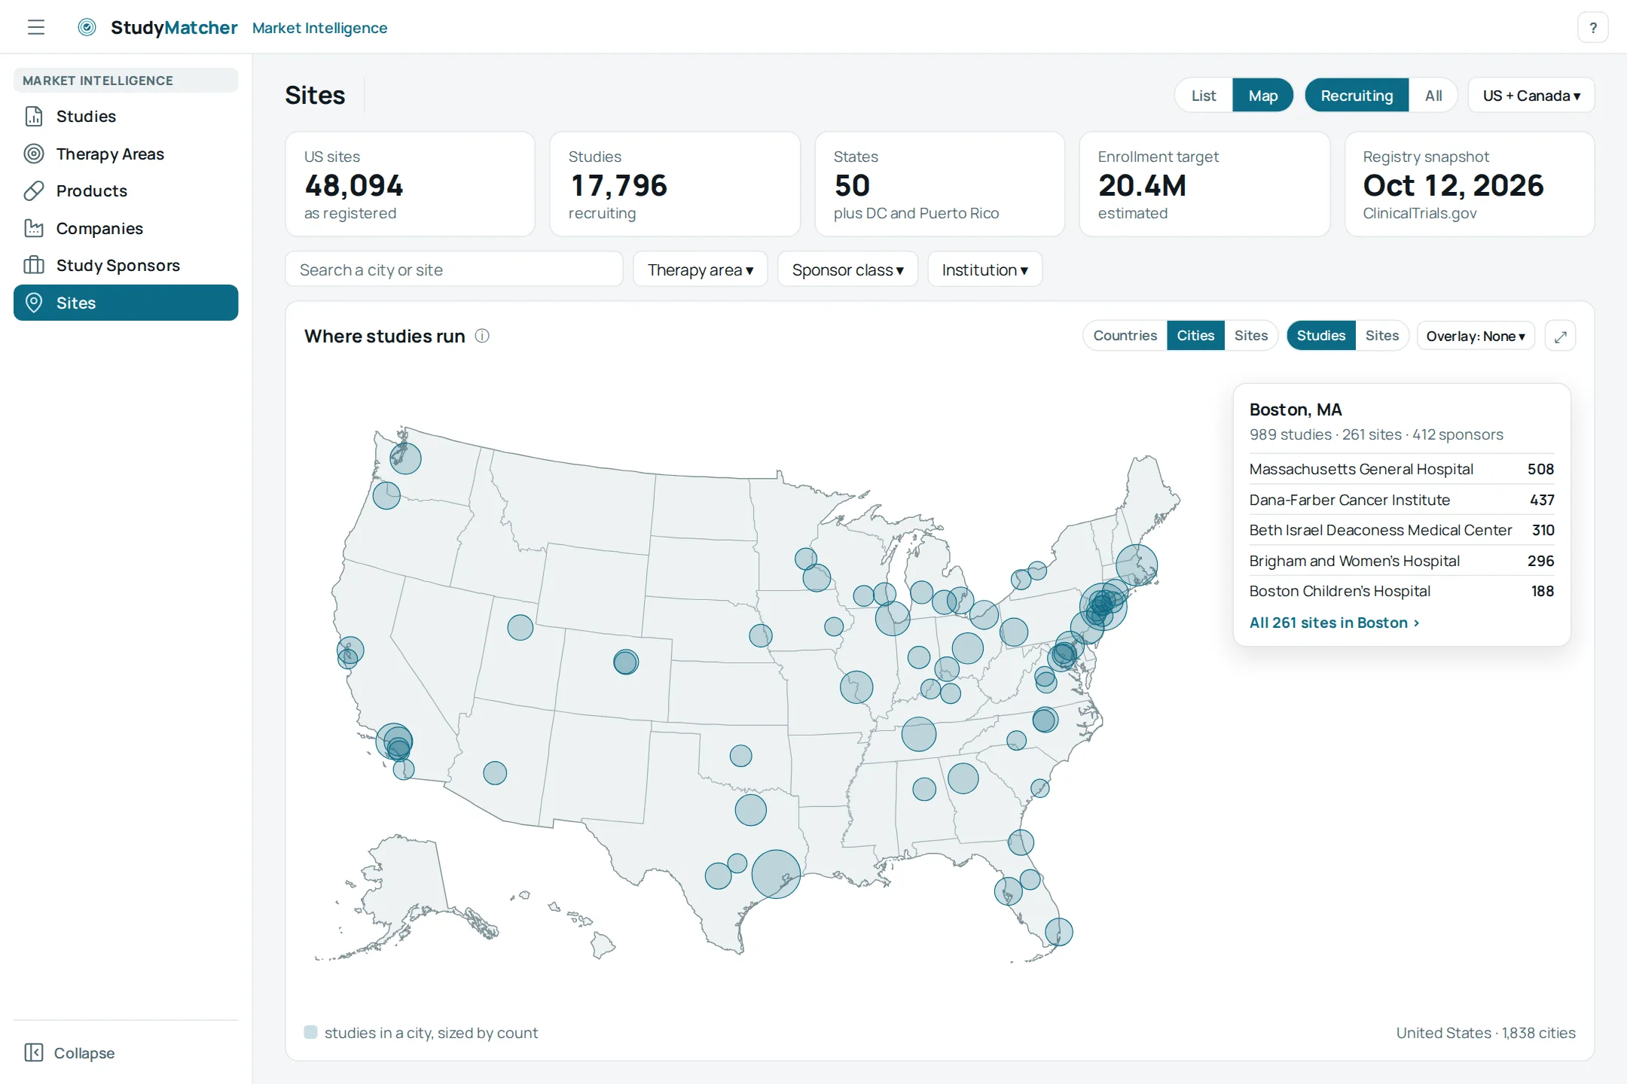
Task: Open the Overlay: None dropdown
Action: coord(1476,336)
